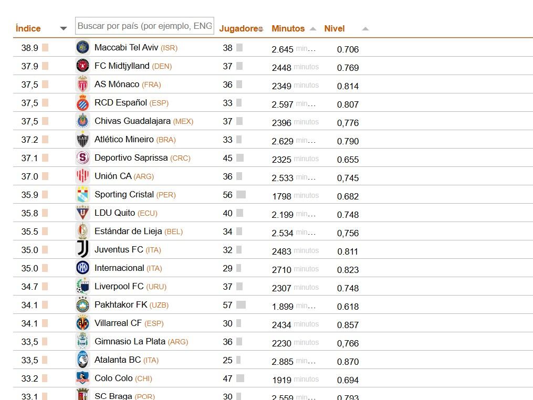Click the Atalanta BC club logo

point(82,360)
